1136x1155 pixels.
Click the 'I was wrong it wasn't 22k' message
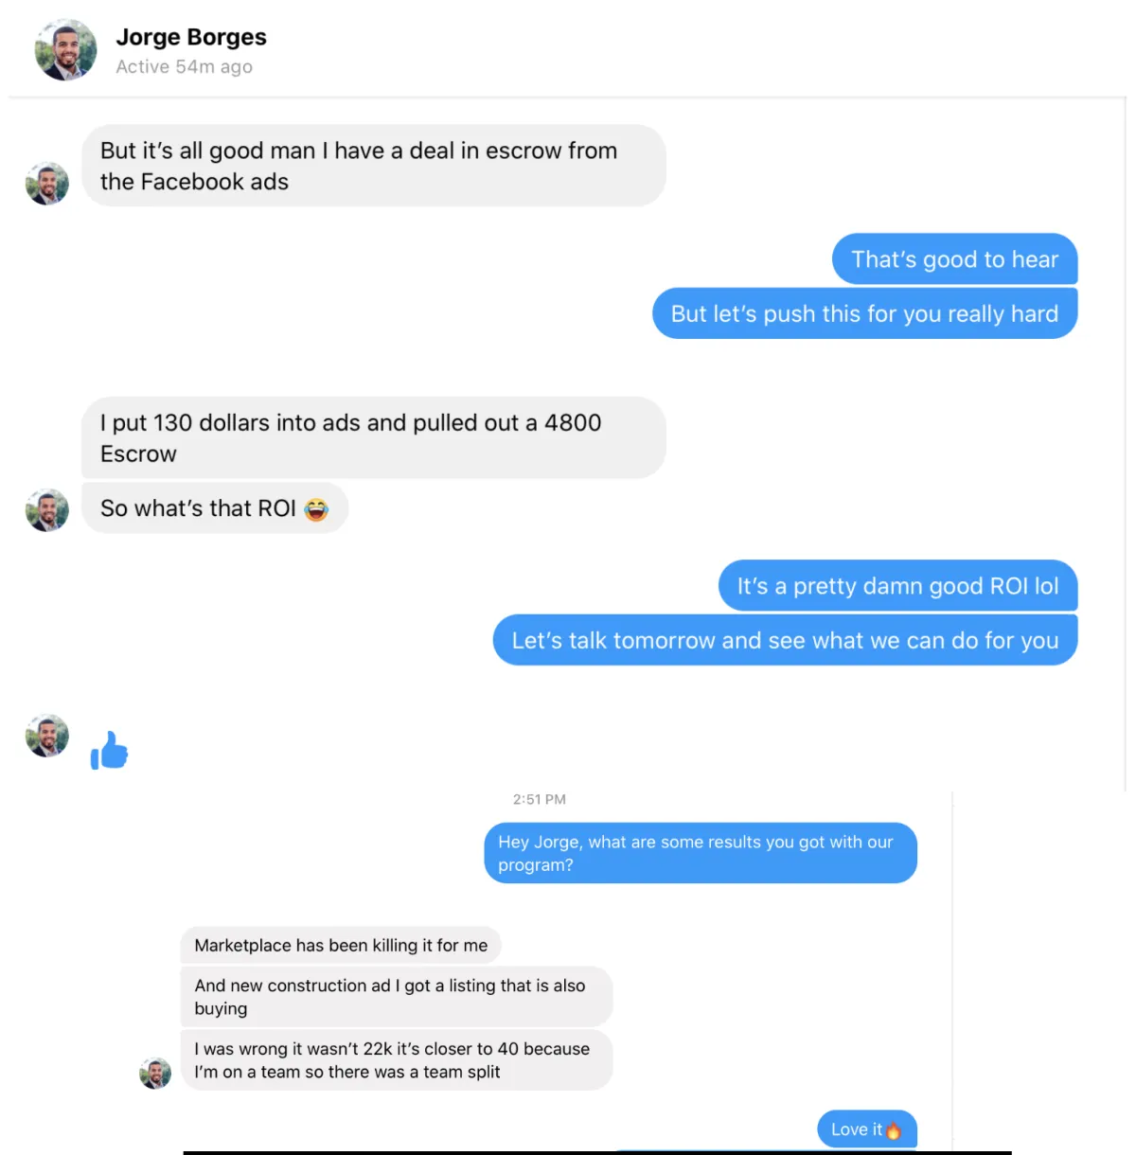tap(397, 1060)
